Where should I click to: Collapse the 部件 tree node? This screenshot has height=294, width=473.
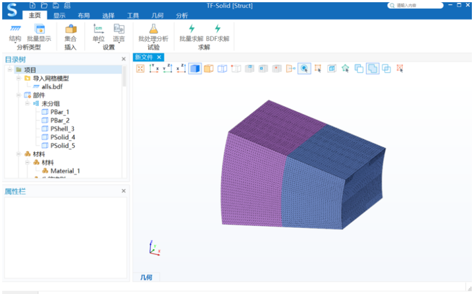tap(18, 95)
